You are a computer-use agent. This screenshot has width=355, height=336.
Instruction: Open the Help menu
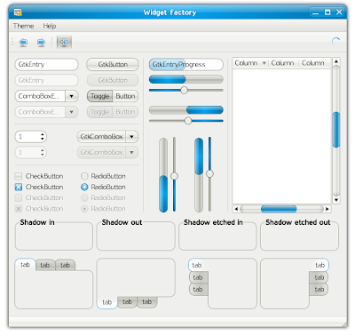pyautogui.click(x=50, y=26)
